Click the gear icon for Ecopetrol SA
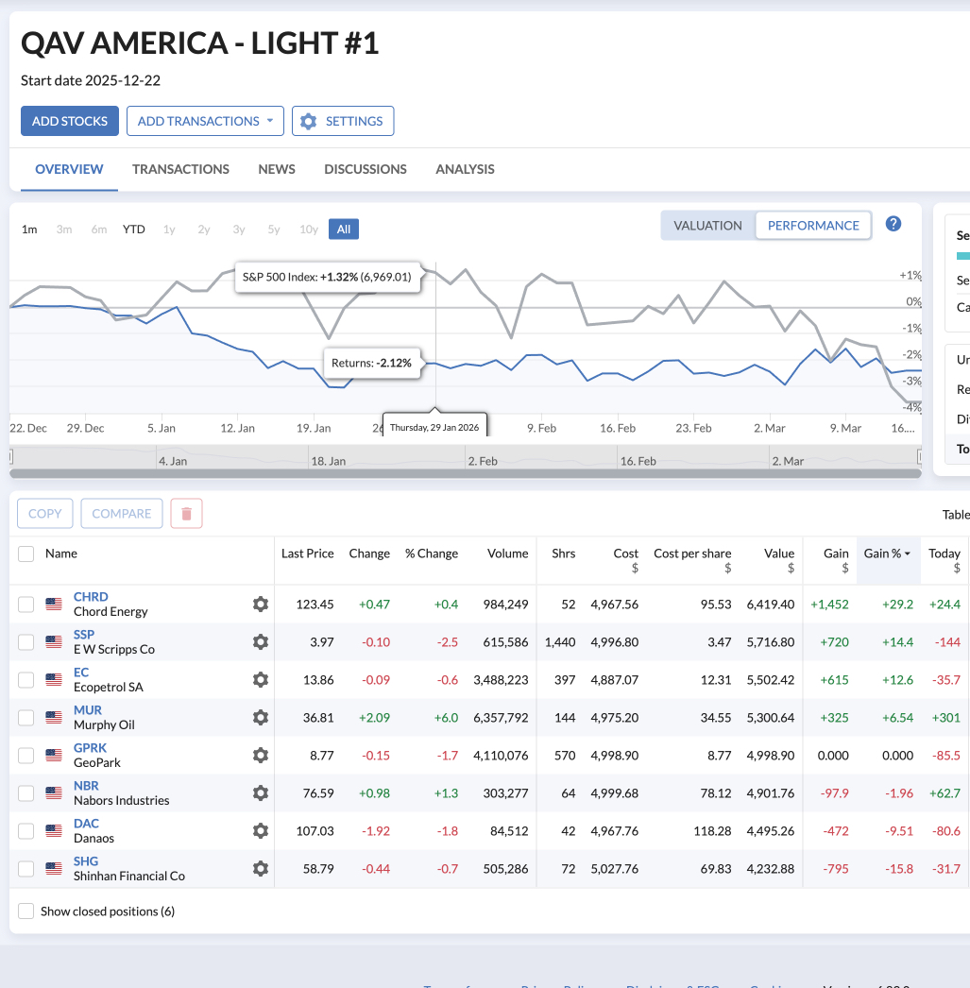970x988 pixels. (261, 679)
